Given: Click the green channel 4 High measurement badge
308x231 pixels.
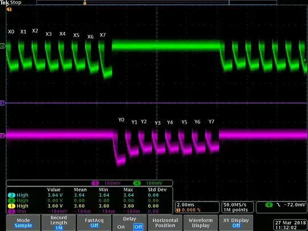Looking at the screenshot, I should (11, 201).
